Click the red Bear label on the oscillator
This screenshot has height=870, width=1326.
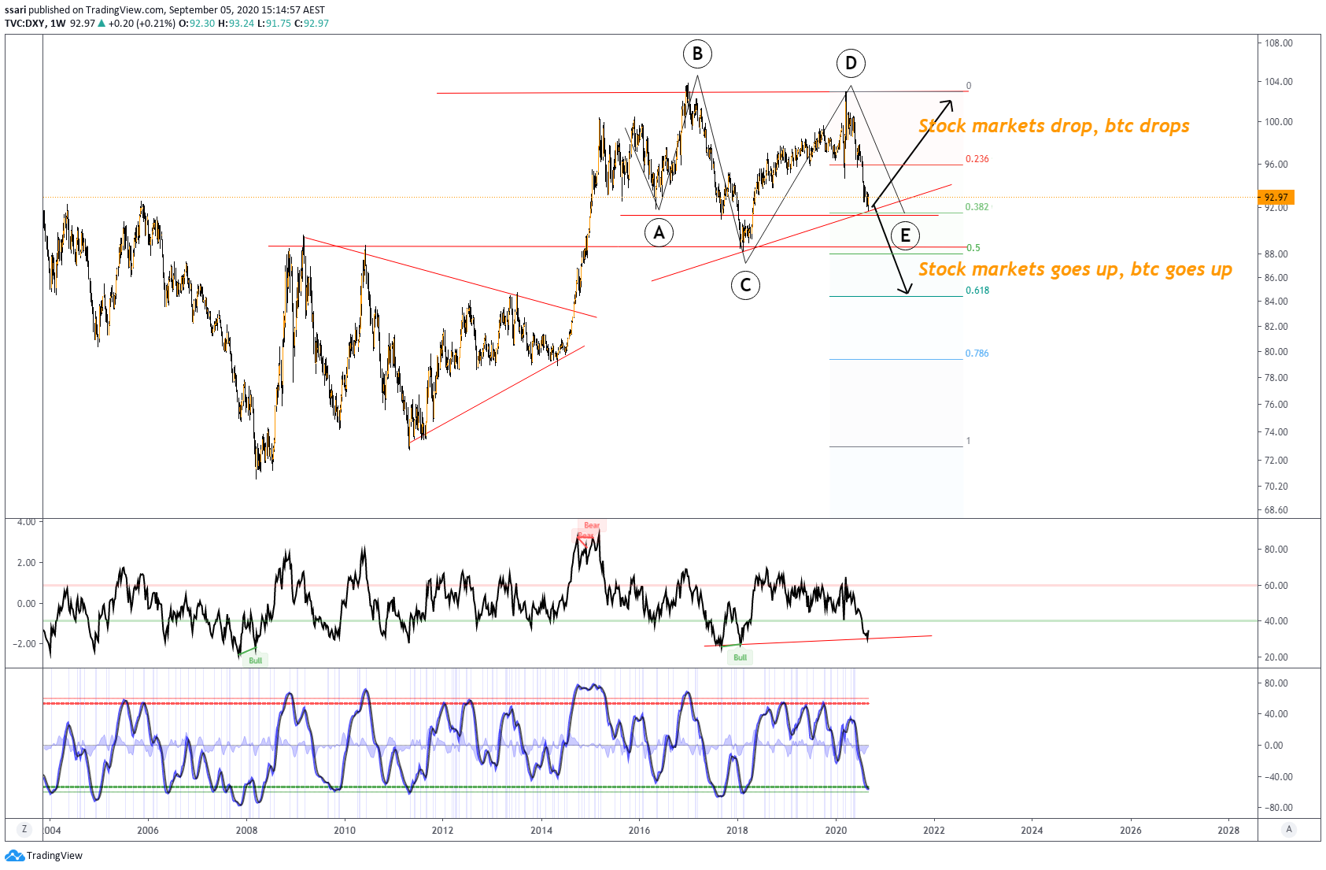point(592,525)
